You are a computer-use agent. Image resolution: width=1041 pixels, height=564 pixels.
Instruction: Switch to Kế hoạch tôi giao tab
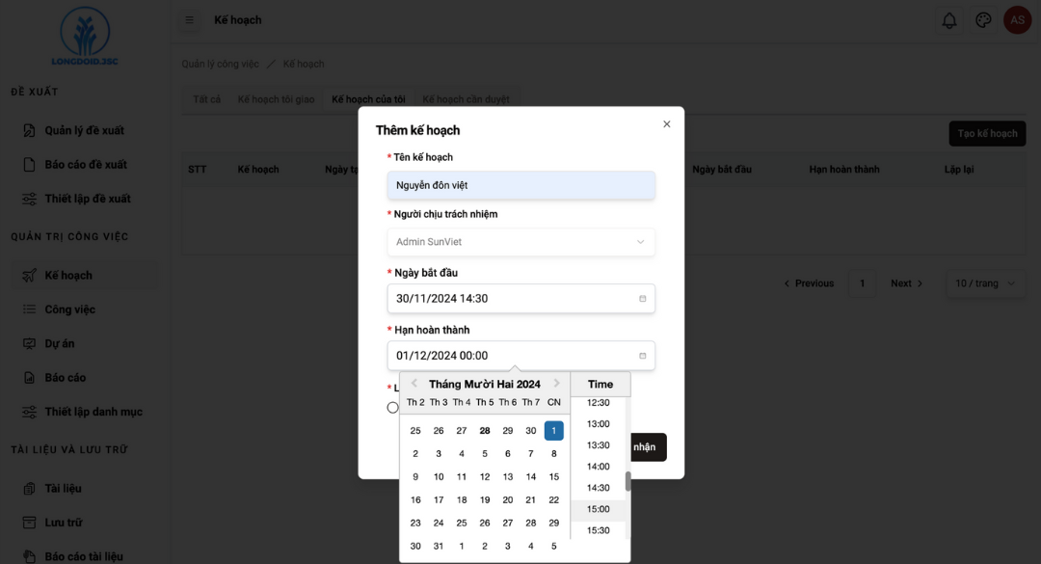point(276,99)
